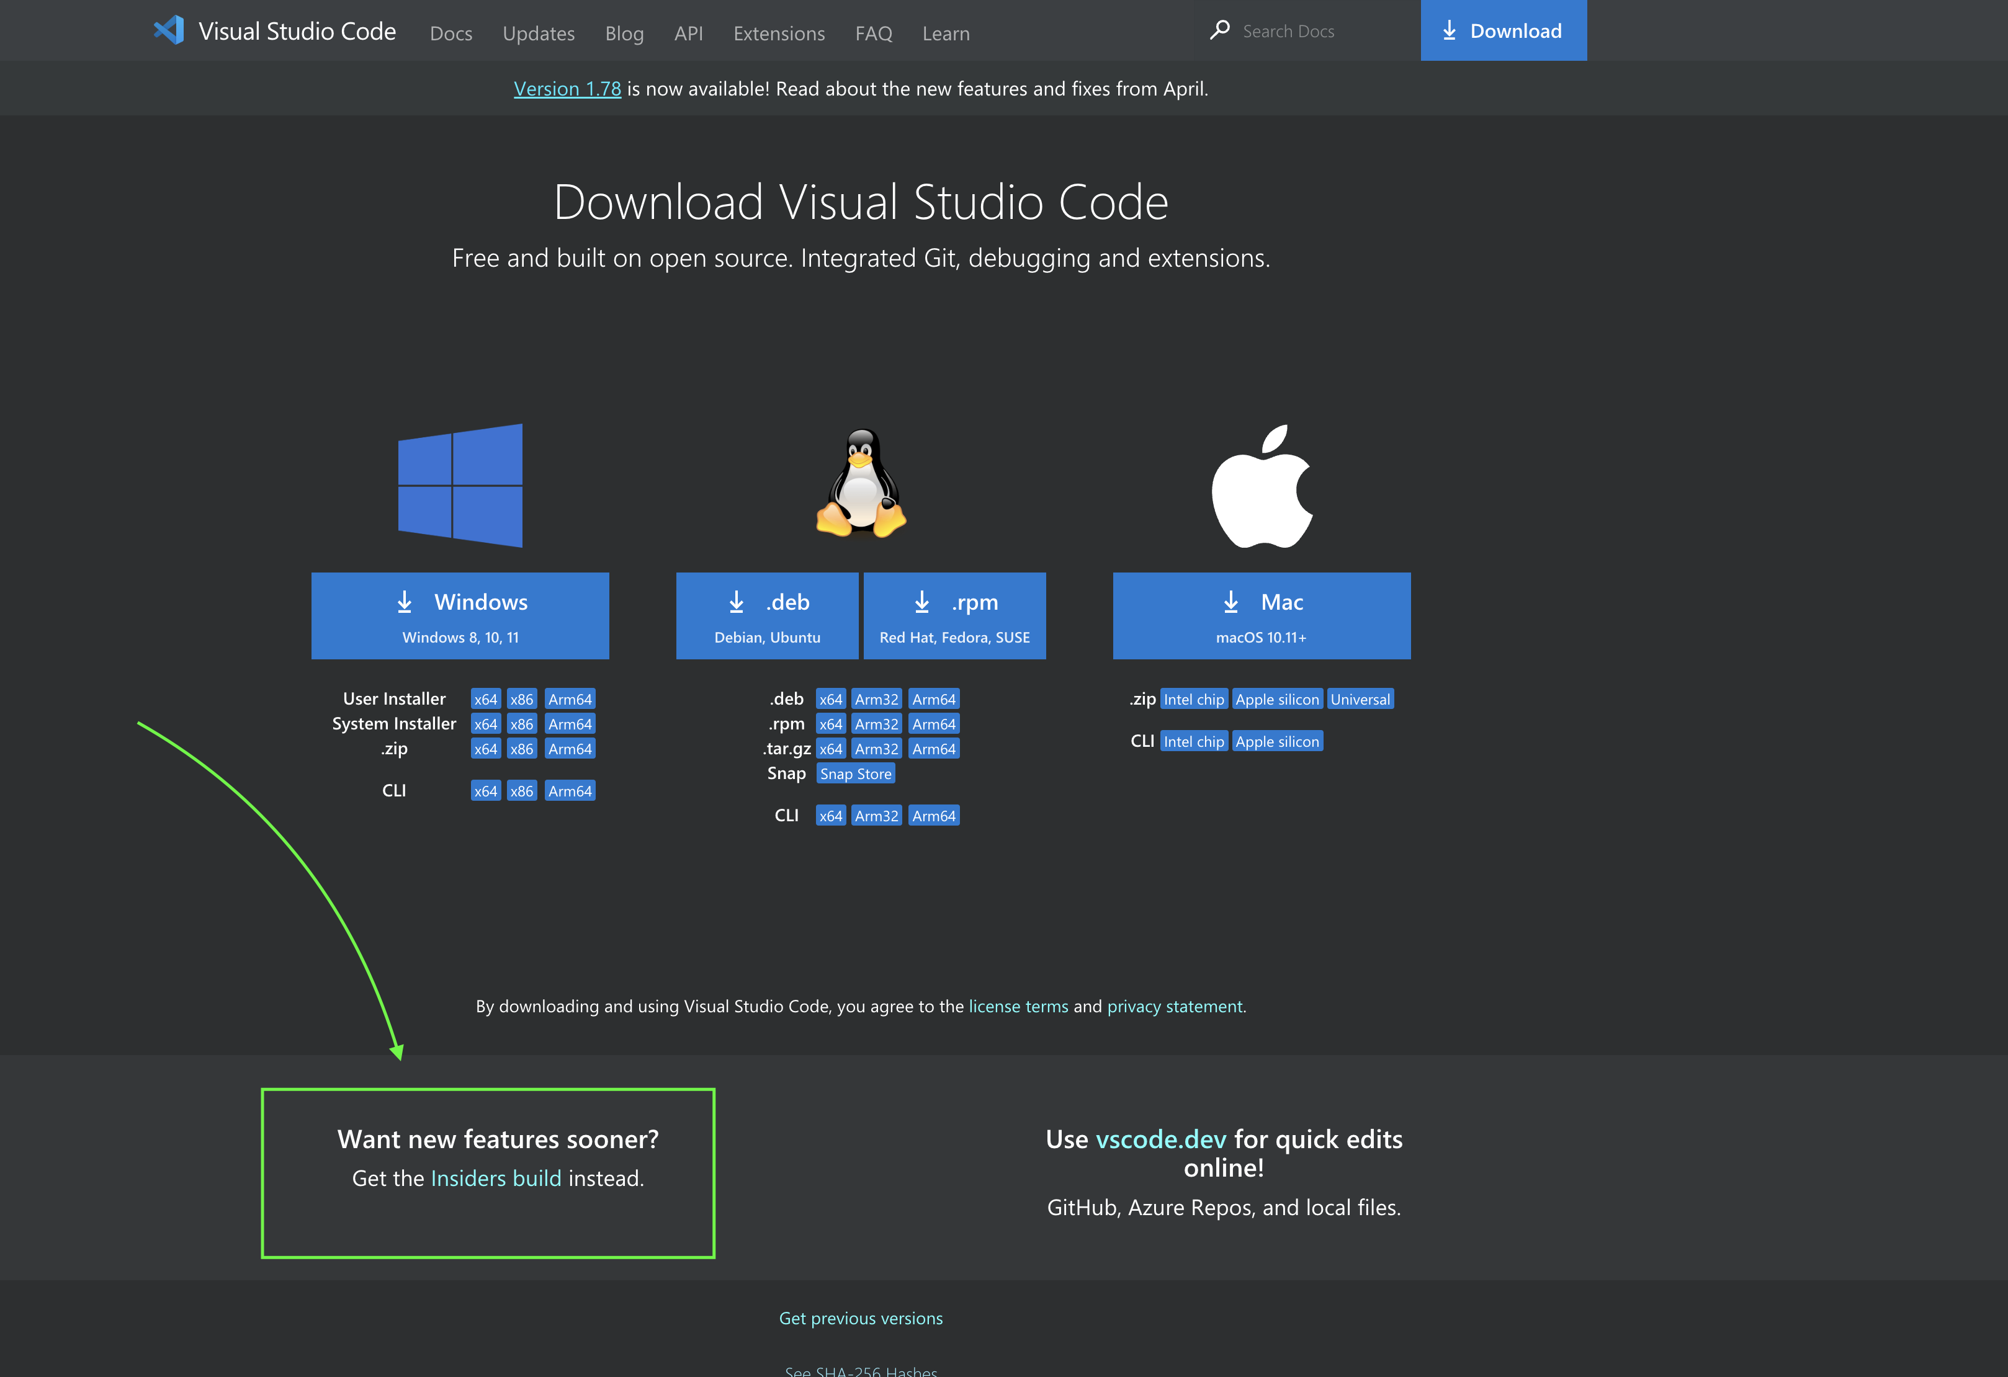
Task: Visit vscode.dev for quick edits
Action: click(x=1161, y=1139)
